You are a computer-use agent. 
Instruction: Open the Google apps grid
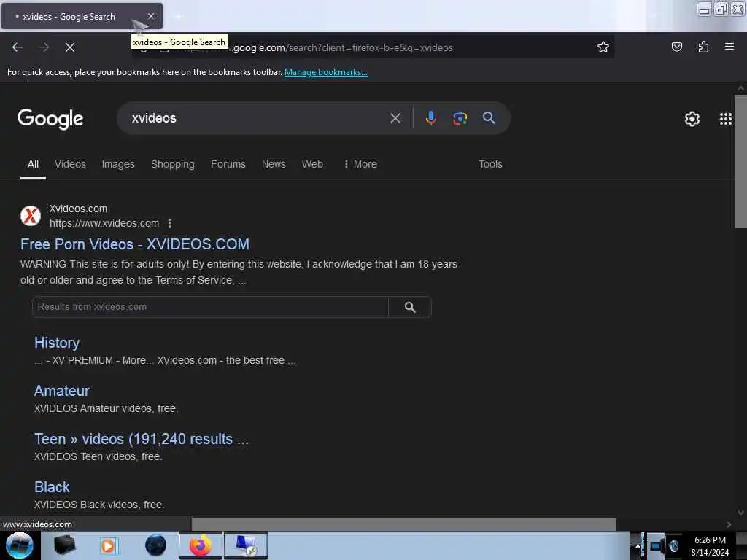[x=726, y=119]
